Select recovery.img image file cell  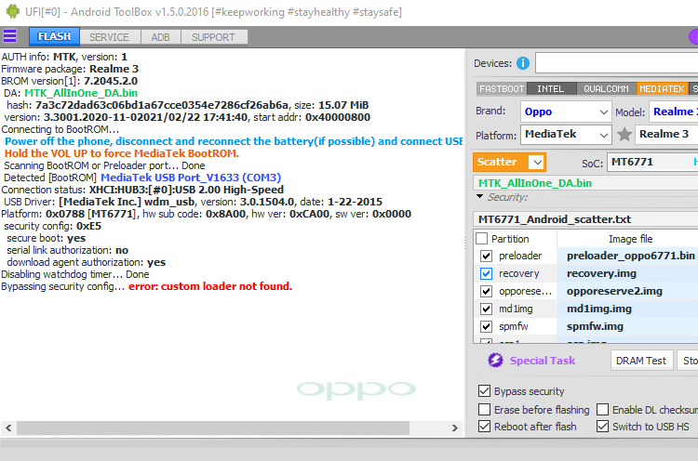pos(627,273)
